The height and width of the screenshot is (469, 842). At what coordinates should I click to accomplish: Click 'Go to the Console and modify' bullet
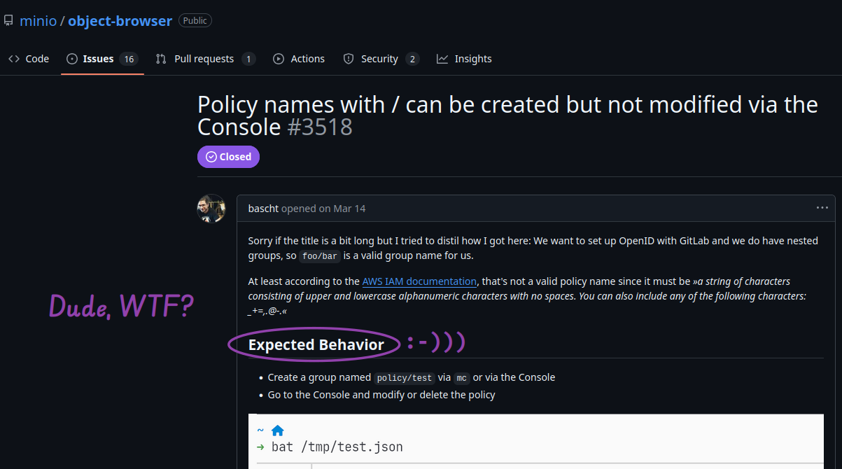pos(381,395)
